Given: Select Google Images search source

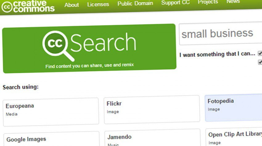Looking at the screenshot, I should pyautogui.click(x=51, y=139).
